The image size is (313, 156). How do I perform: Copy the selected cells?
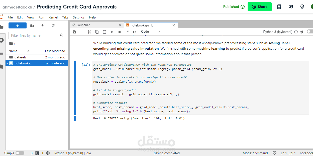(97, 32)
